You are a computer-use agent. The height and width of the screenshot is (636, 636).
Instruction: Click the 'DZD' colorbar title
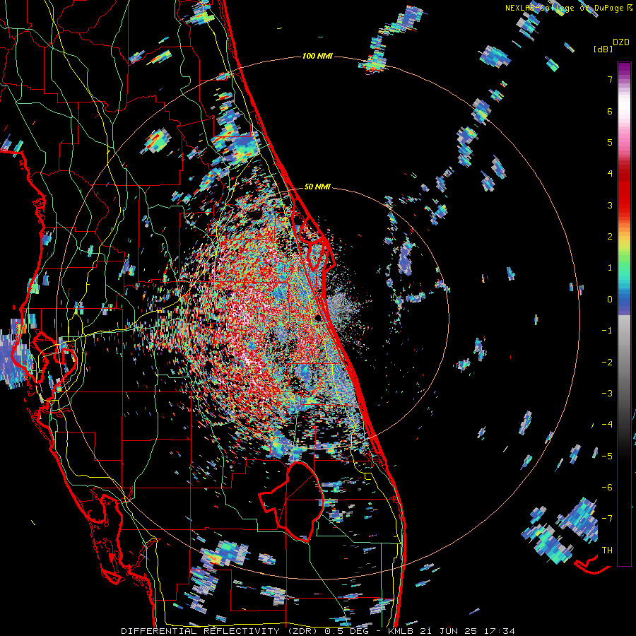[620, 42]
